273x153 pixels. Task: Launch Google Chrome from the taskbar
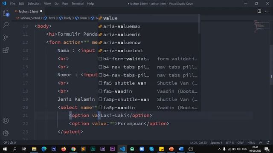[x=73, y=149]
